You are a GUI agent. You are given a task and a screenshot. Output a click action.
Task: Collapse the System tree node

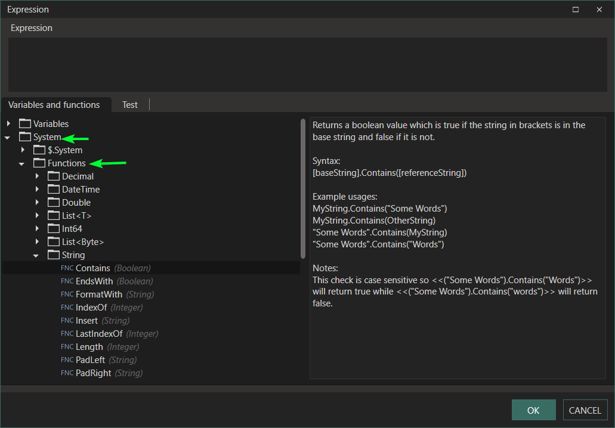[8, 138]
